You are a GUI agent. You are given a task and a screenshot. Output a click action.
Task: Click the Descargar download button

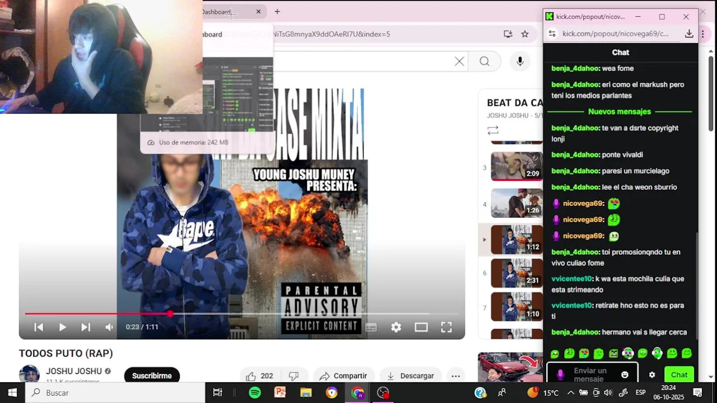coord(410,376)
